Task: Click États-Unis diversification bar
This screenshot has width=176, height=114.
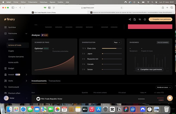Action: click(x=112, y=48)
